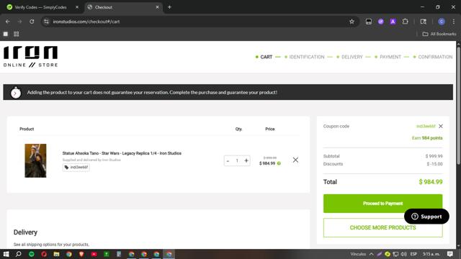Click the stopwatch icon in reservation banner
Screen dimensions: 461x259
coord(16,93)
